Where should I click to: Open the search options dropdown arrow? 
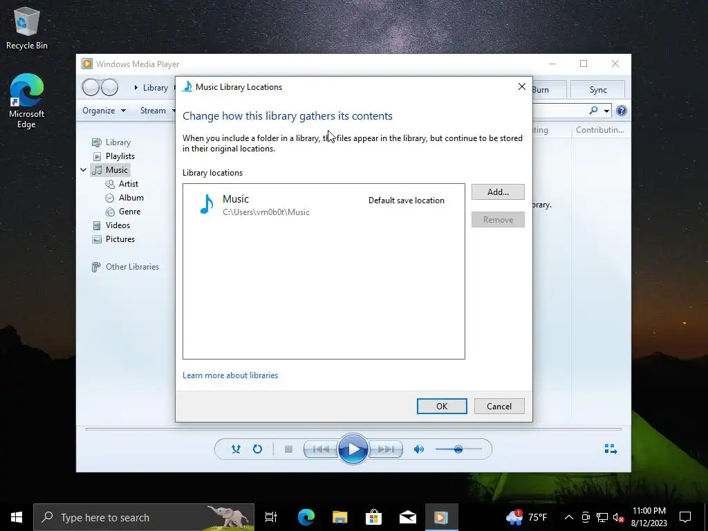[x=606, y=111]
